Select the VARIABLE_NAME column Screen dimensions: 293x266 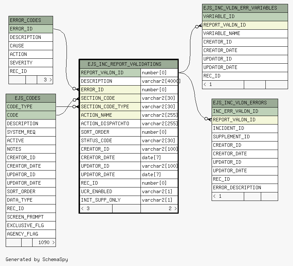pos(245,34)
